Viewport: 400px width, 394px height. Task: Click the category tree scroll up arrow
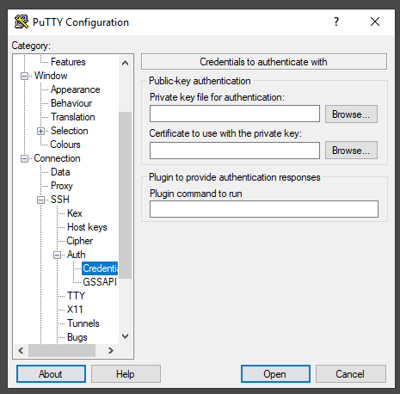tap(125, 63)
